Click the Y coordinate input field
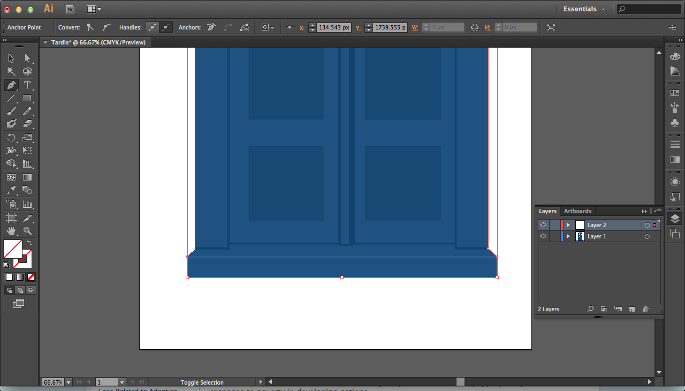Screen dimensions: 685x391 [x=390, y=27]
